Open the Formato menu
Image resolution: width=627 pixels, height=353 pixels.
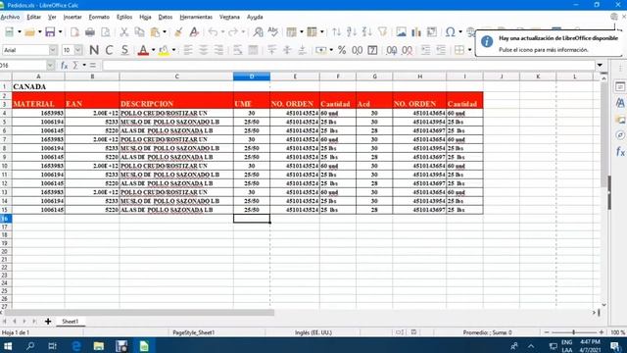(99, 17)
